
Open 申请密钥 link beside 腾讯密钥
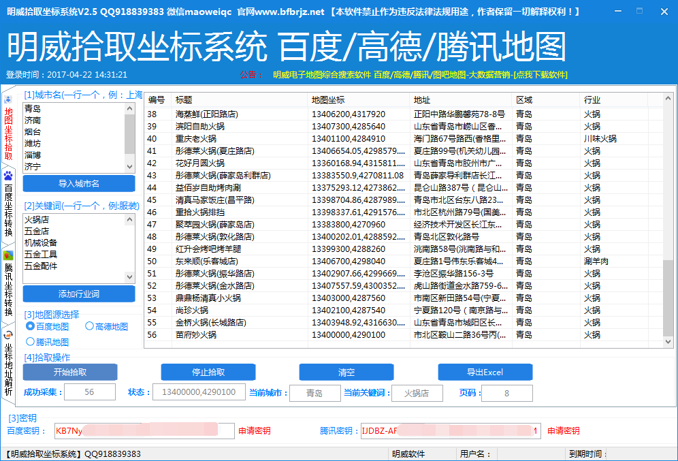[x=564, y=431]
